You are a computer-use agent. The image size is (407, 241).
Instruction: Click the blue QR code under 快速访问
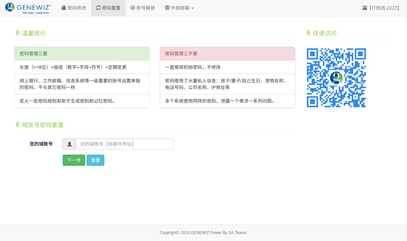click(336, 77)
